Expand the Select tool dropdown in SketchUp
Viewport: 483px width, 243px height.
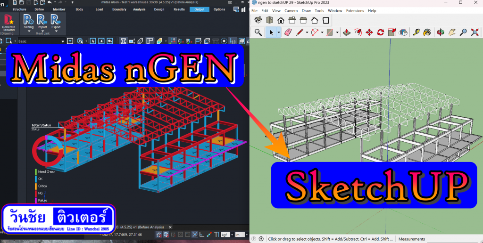(279, 32)
